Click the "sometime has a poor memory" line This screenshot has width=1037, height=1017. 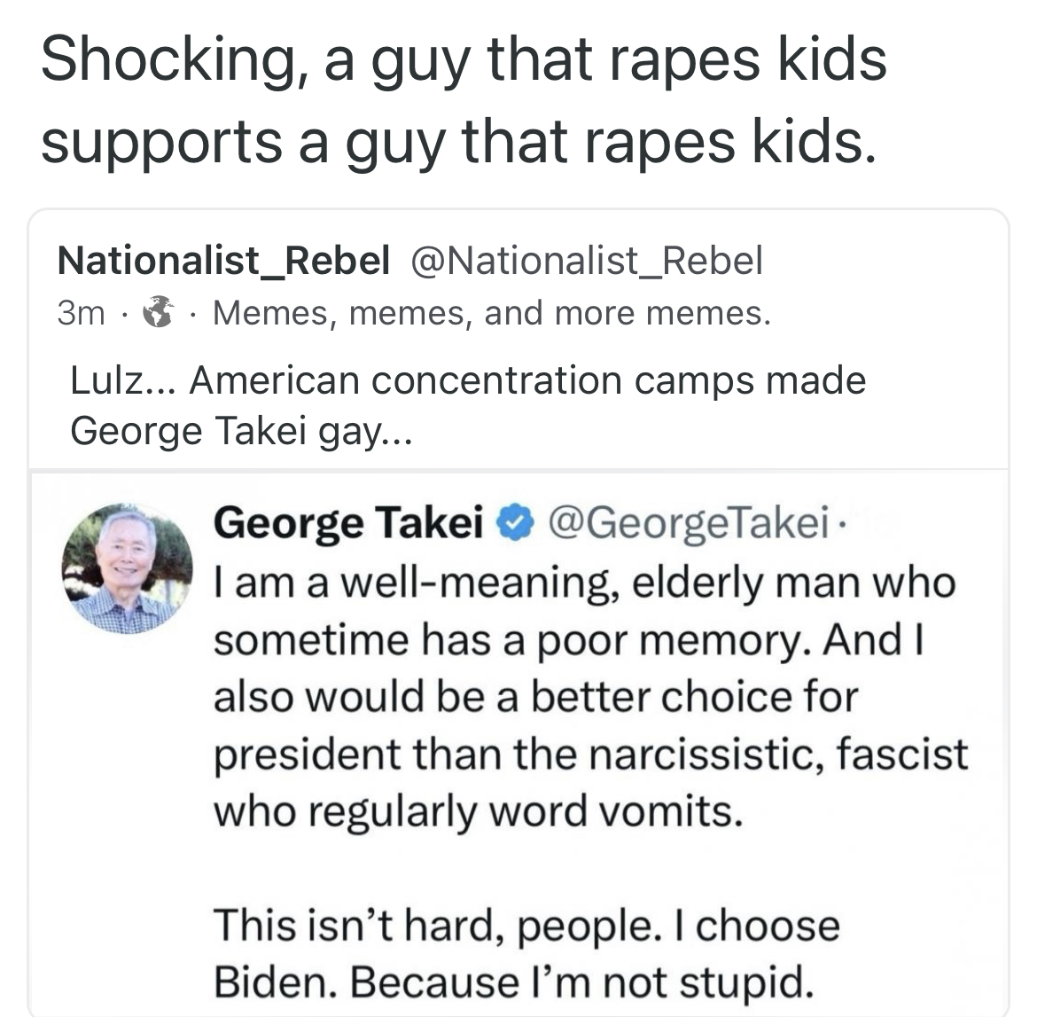click(x=569, y=639)
